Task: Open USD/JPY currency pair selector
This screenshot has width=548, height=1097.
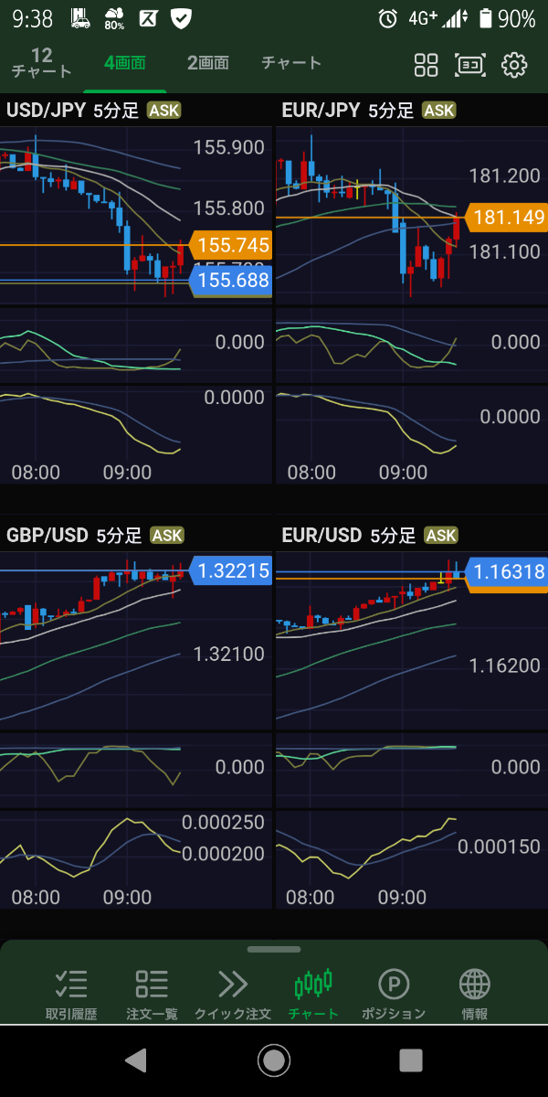Action: coord(46,111)
